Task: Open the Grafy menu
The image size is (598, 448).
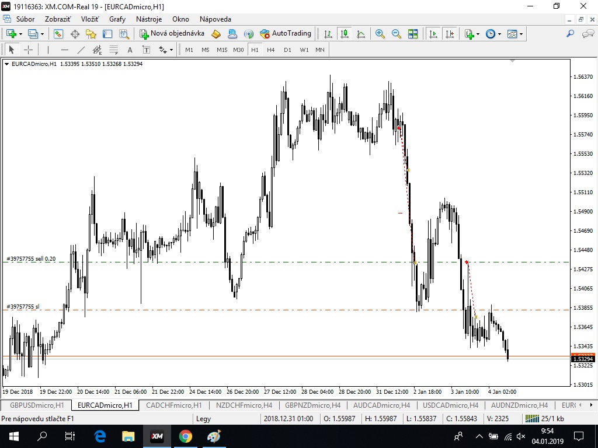Action: (x=117, y=19)
